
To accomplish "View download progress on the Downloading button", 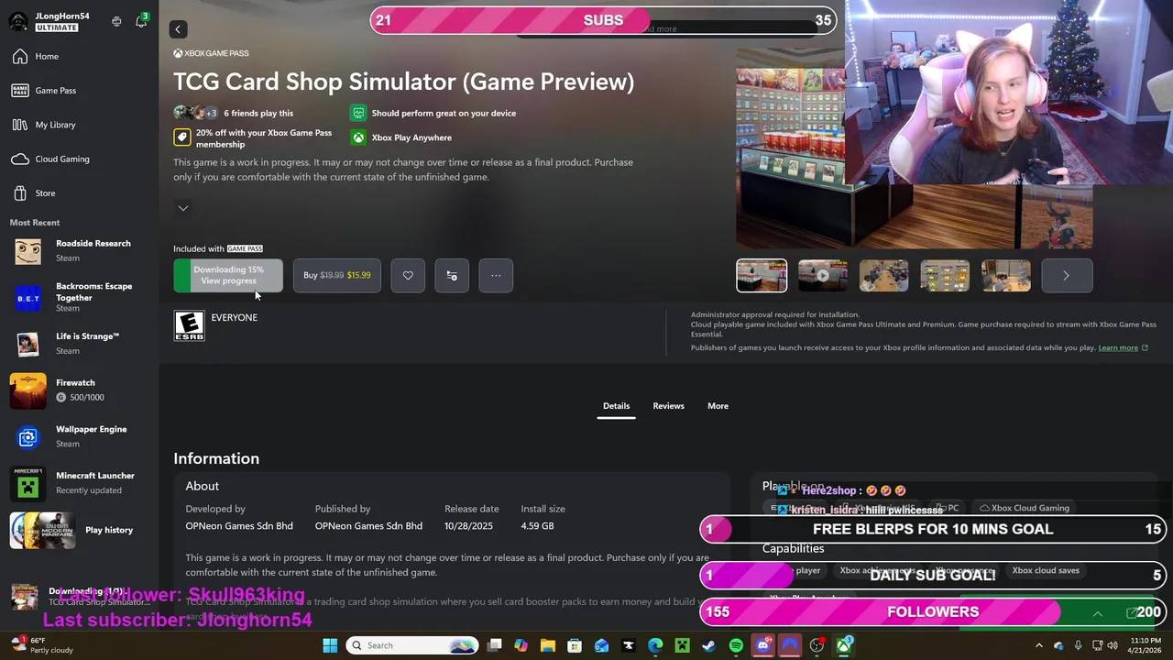I will (228, 275).
